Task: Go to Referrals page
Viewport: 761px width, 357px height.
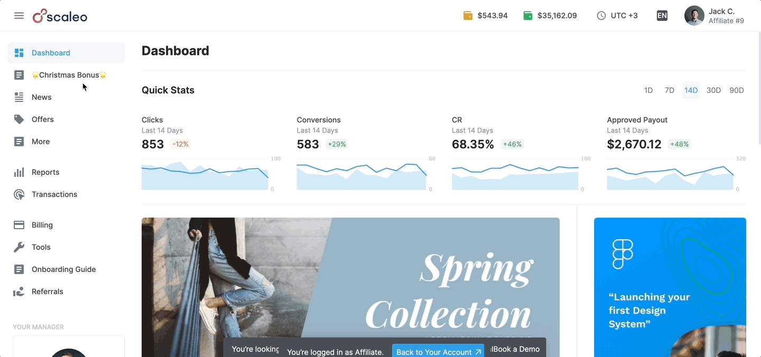Action: pos(66,292)
